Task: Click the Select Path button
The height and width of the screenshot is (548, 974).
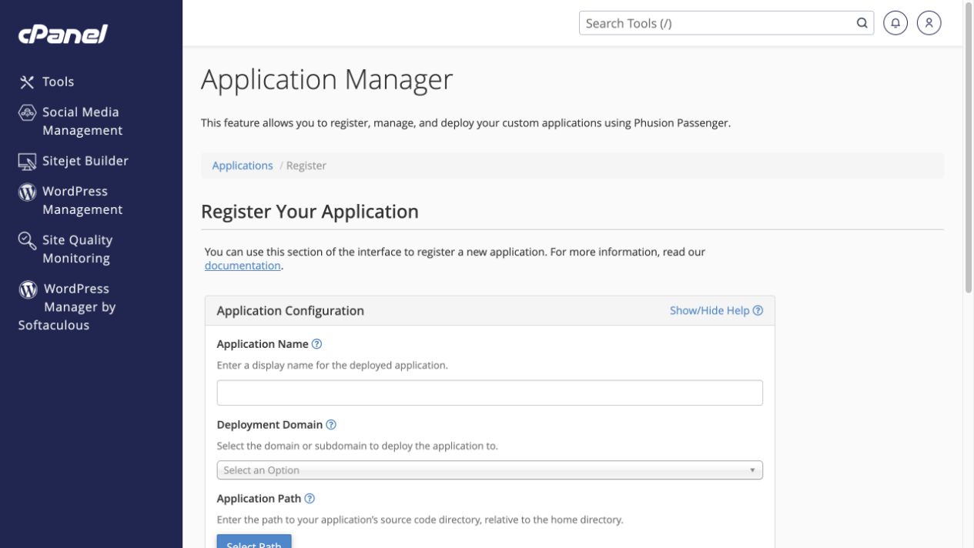Action: [x=254, y=541]
